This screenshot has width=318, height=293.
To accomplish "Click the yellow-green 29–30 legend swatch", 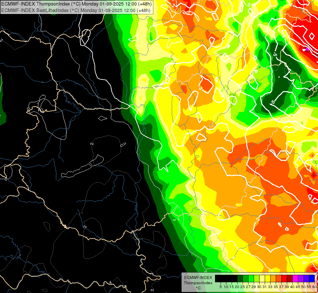I will click(x=257, y=278).
